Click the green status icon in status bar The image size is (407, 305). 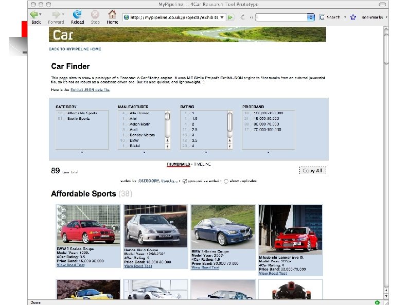[x=377, y=302]
